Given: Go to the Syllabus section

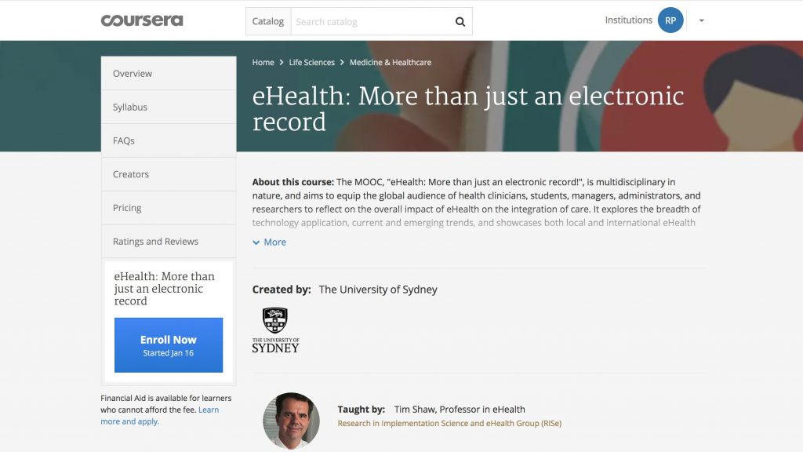Looking at the screenshot, I should coord(169,107).
